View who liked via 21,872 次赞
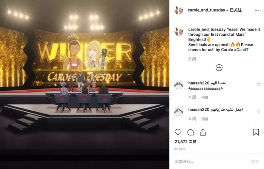The image size is (264, 169). pyautogui.click(x=186, y=142)
